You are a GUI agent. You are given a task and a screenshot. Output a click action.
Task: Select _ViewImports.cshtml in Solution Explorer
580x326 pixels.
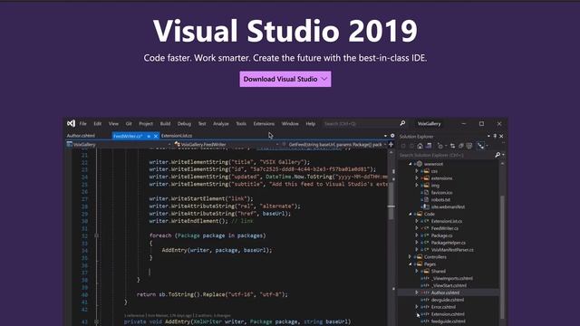click(452, 278)
